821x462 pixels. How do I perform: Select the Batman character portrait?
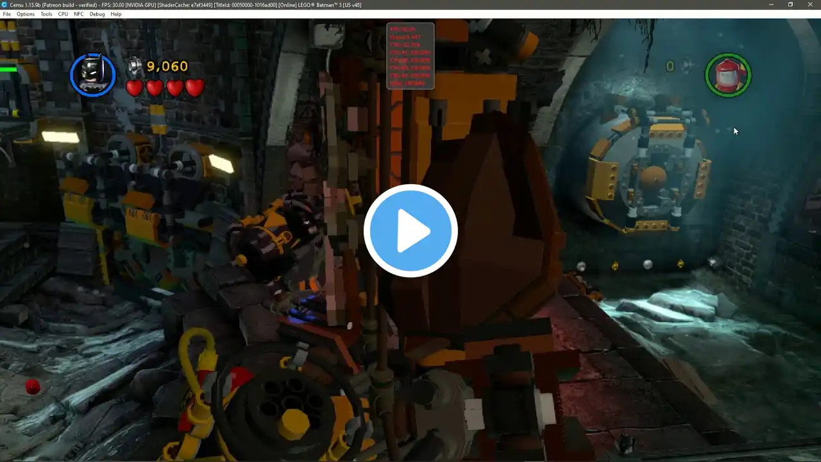pyautogui.click(x=92, y=74)
